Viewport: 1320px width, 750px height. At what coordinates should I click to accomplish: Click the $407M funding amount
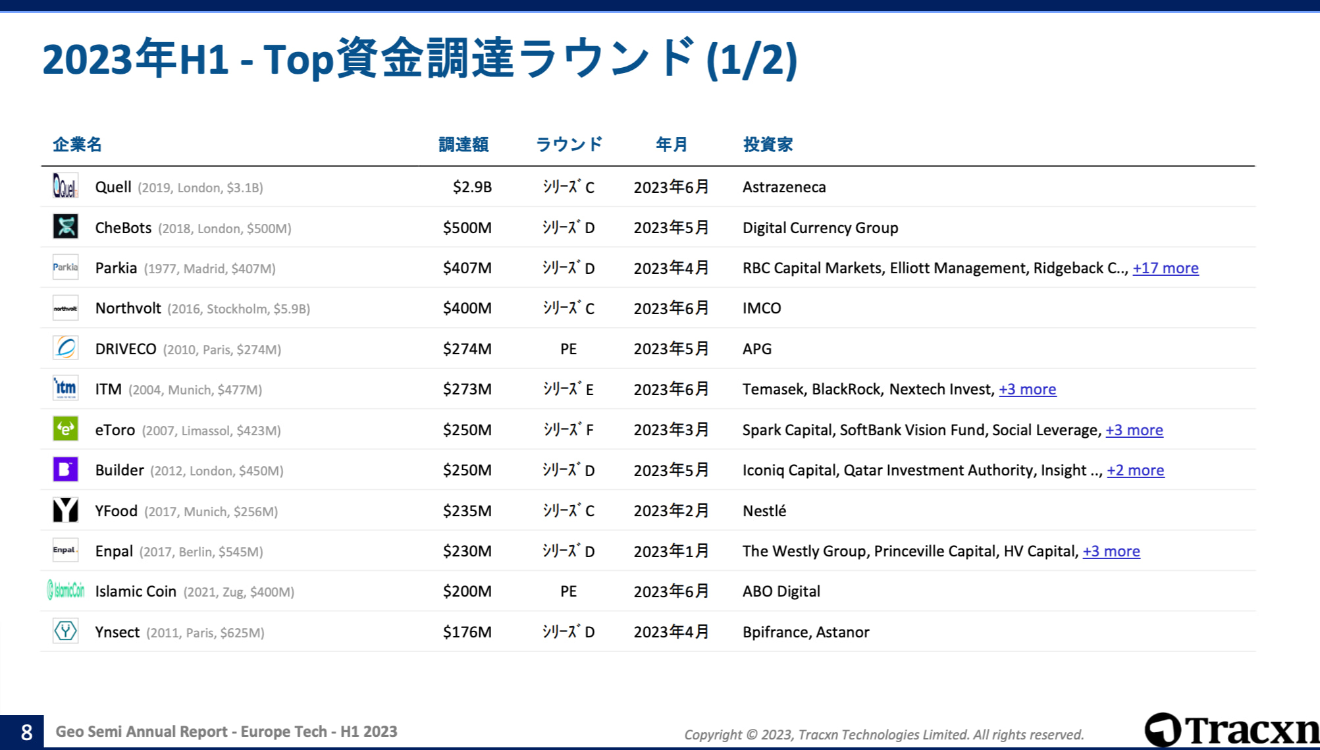(x=467, y=268)
